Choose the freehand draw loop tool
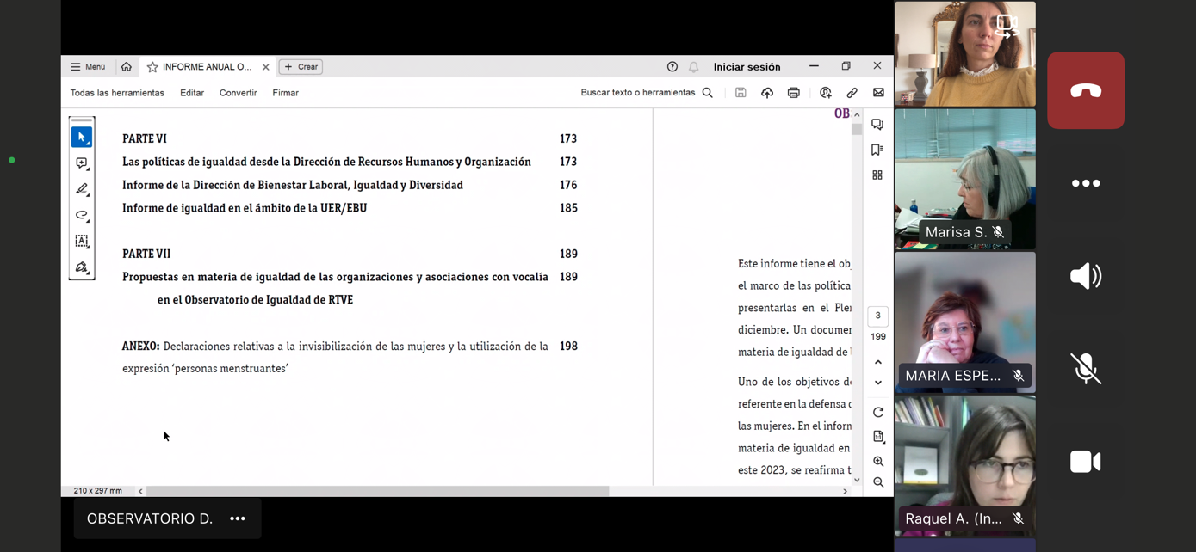The image size is (1196, 552). [82, 215]
